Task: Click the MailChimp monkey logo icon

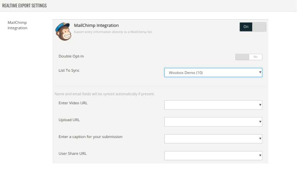Action: pos(64,31)
